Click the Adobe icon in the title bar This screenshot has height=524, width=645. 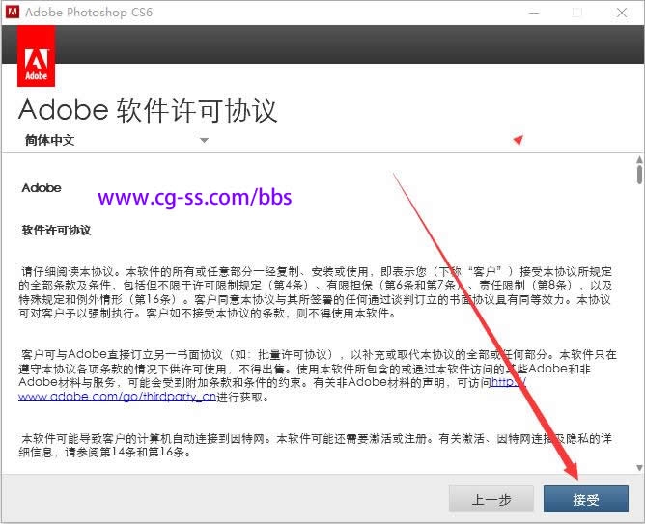(x=12, y=13)
